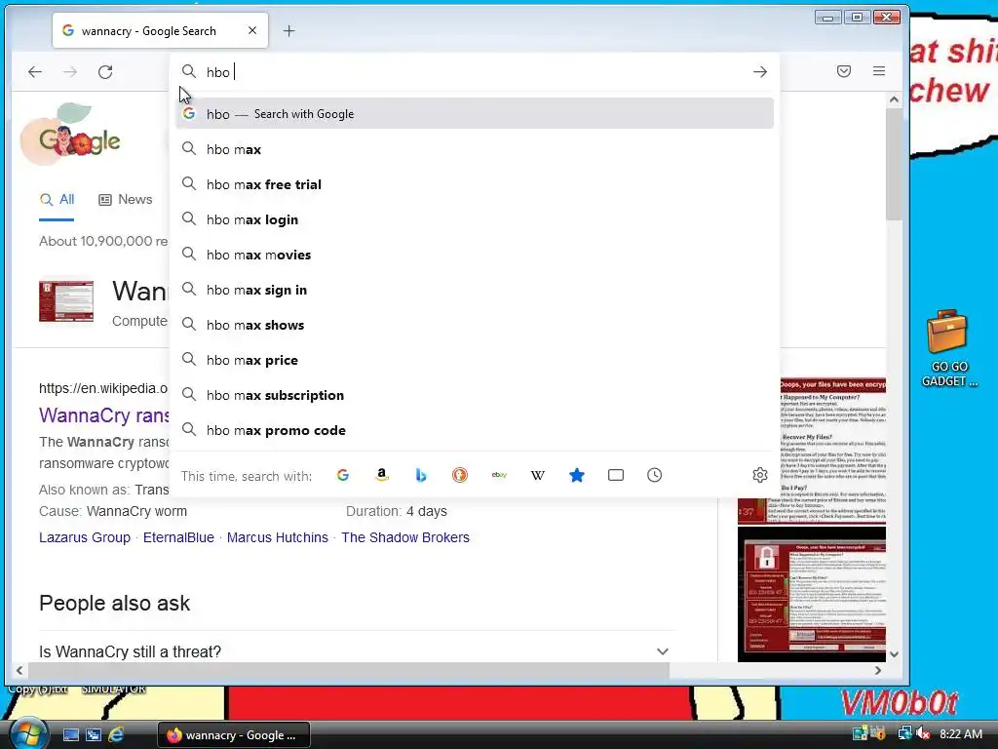Search this time with DuckDuckGo icon

click(460, 475)
